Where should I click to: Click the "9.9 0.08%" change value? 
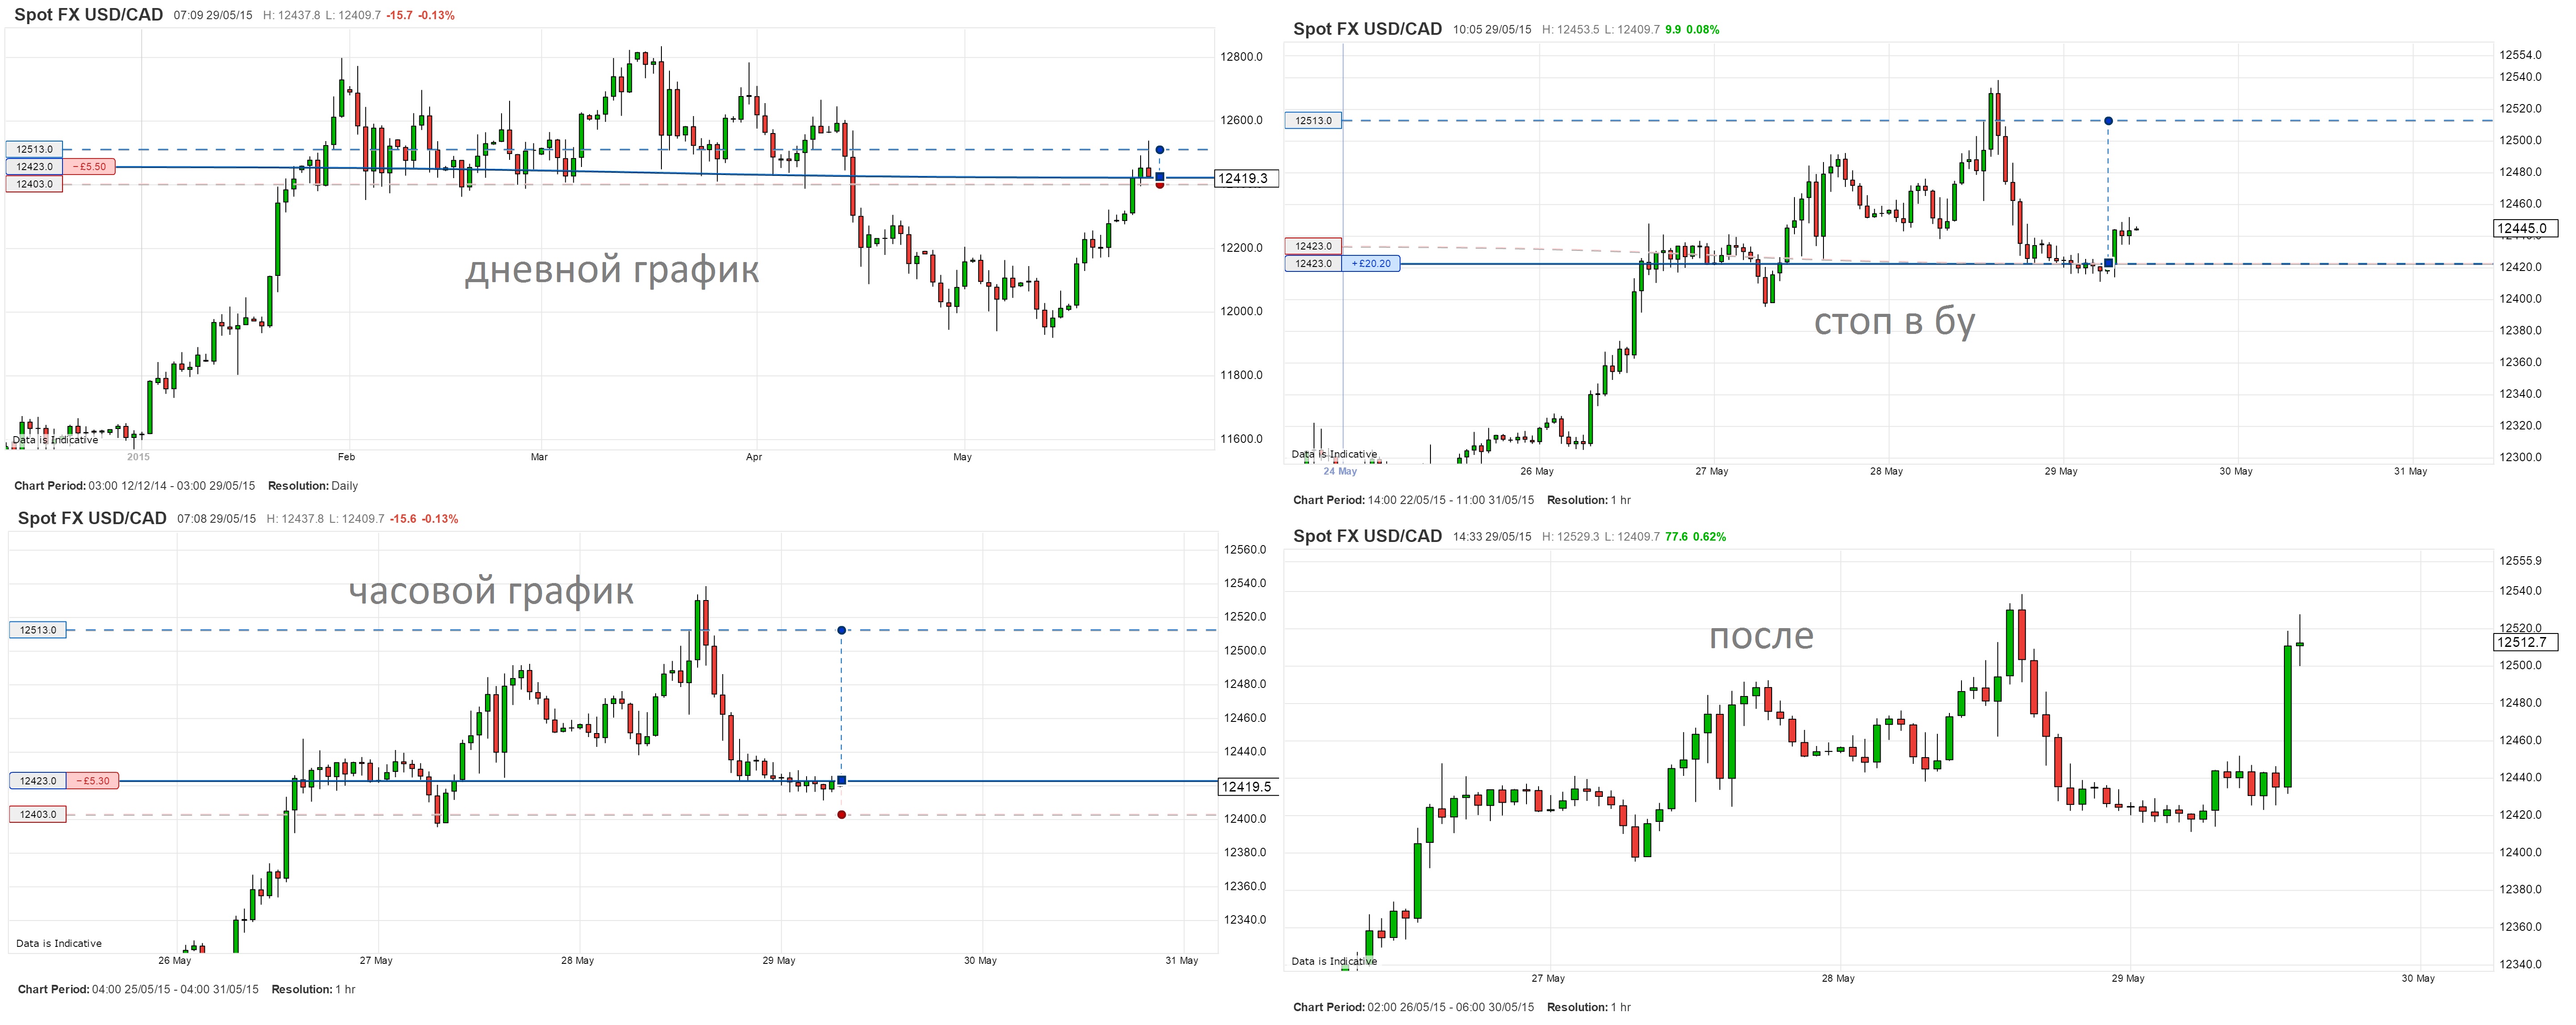pos(1692,30)
